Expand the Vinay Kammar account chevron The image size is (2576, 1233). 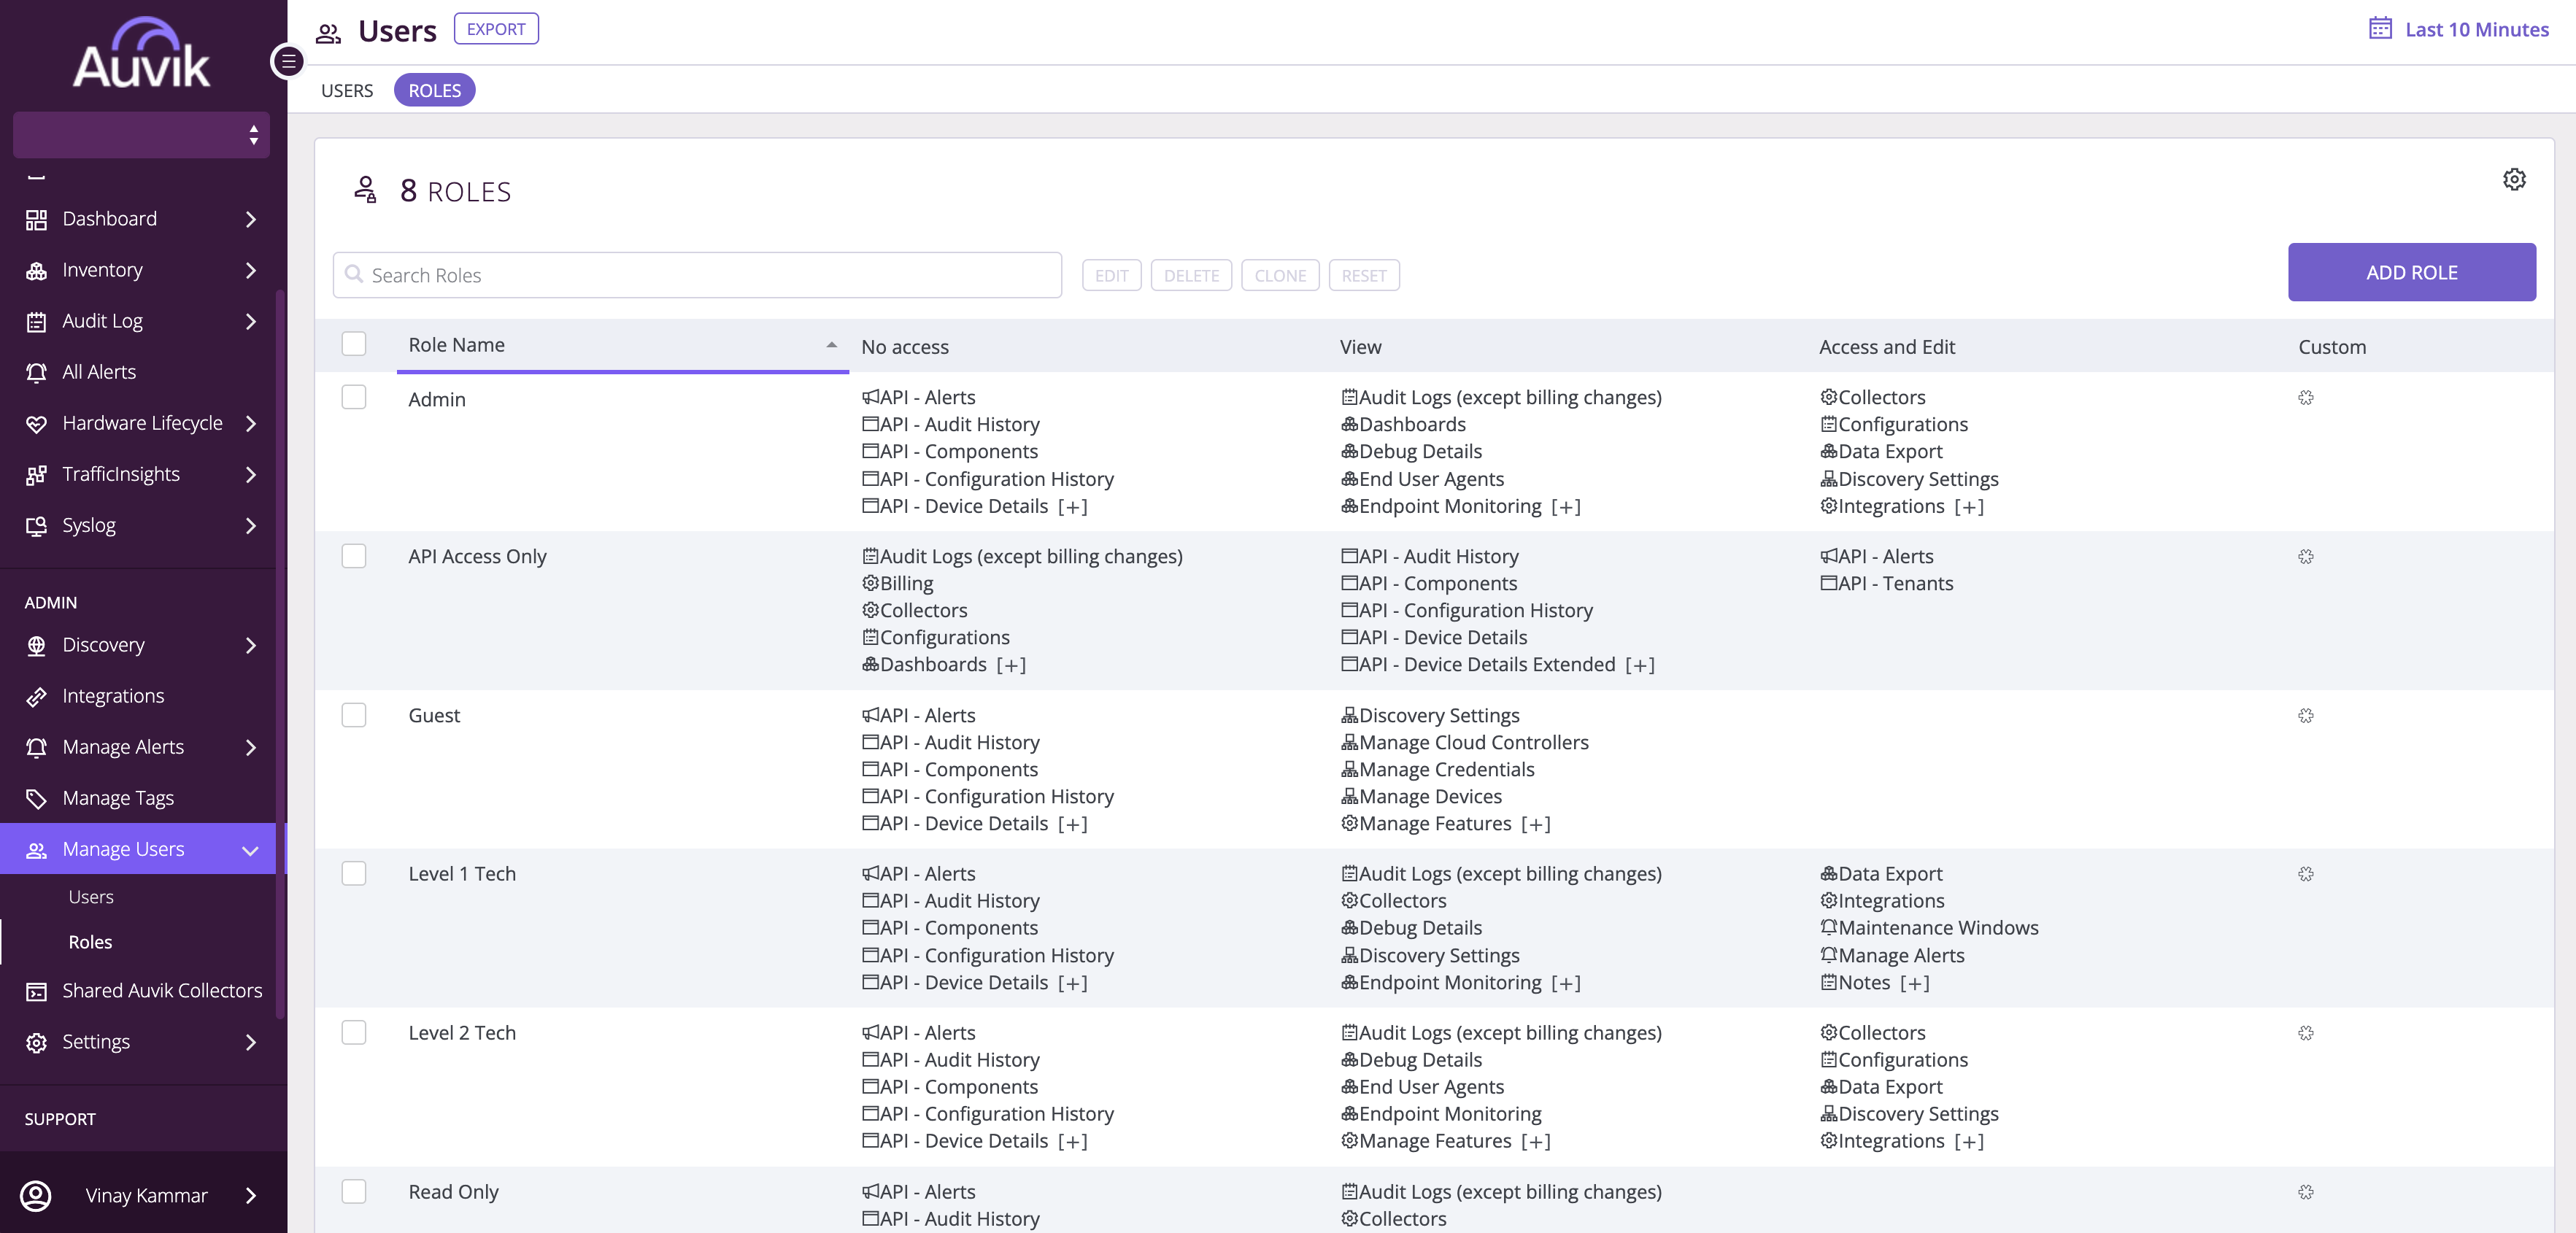pyautogui.click(x=251, y=1195)
